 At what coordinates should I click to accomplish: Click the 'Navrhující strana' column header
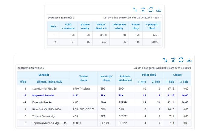[x=106, y=78]
